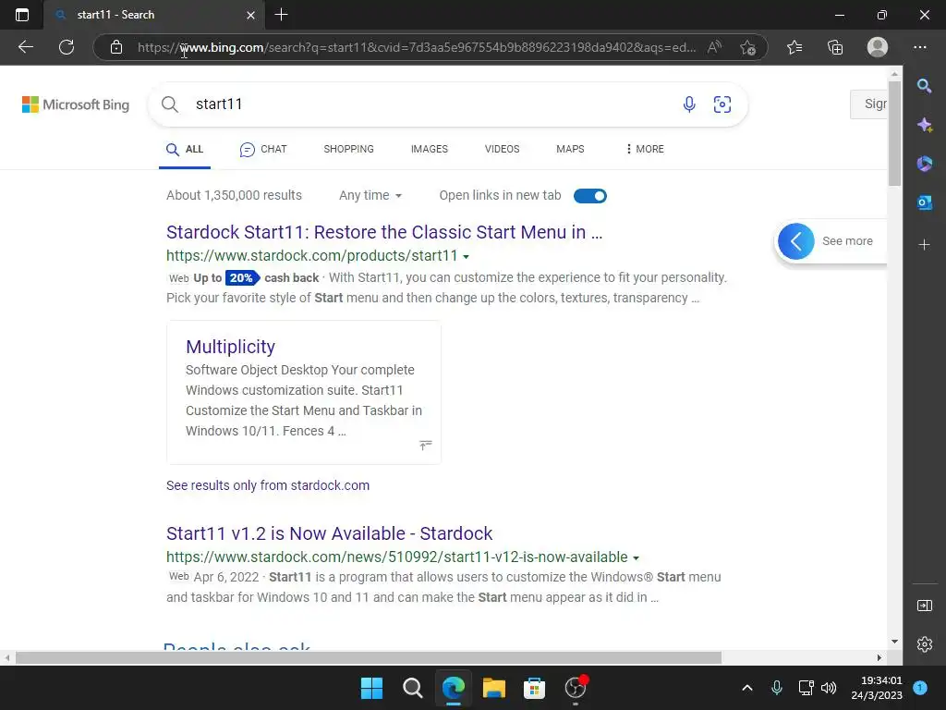946x710 pixels.
Task: Expand stardock.com/products/start11 URL dropdown arrow
Action: click(x=466, y=257)
